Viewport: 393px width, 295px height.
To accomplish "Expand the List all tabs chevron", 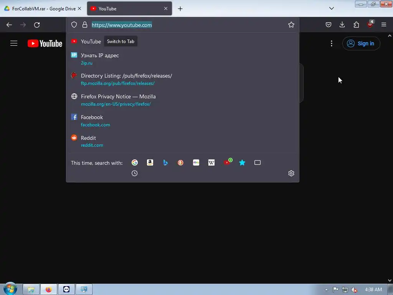I will pos(331,8).
